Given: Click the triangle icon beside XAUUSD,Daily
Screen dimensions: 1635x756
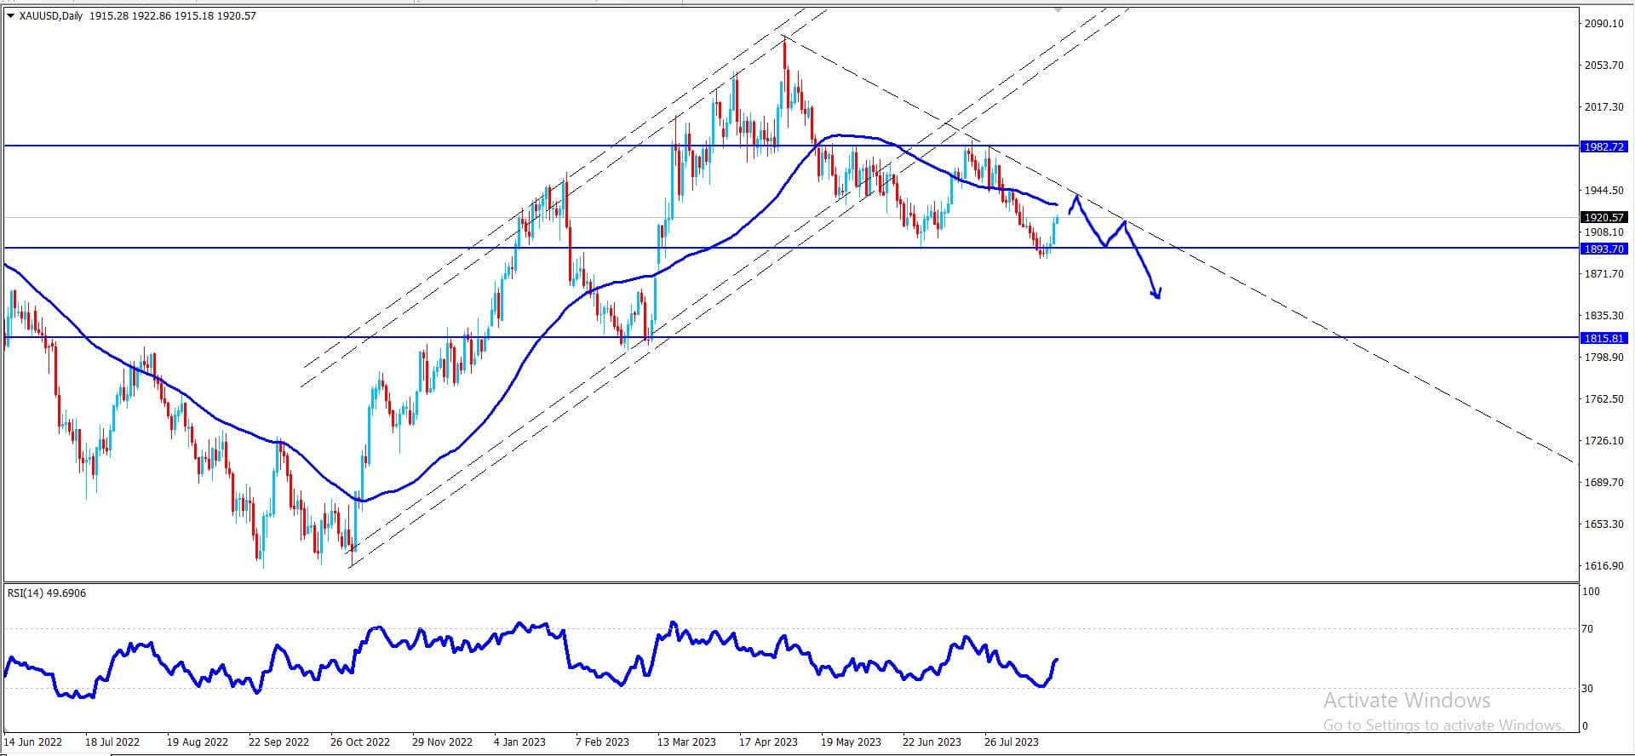Looking at the screenshot, I should (10, 15).
